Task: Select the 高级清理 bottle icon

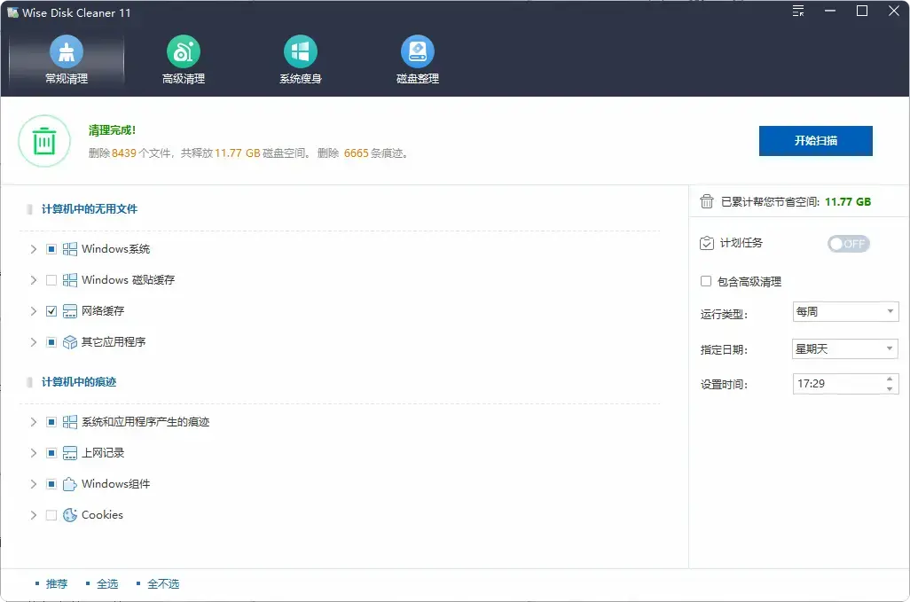Action: (x=183, y=51)
